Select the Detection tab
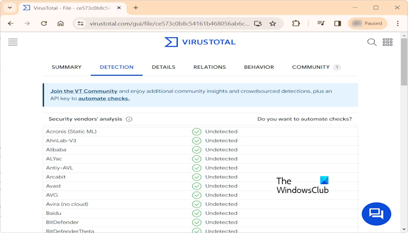This screenshot has height=233, width=408. tap(117, 67)
